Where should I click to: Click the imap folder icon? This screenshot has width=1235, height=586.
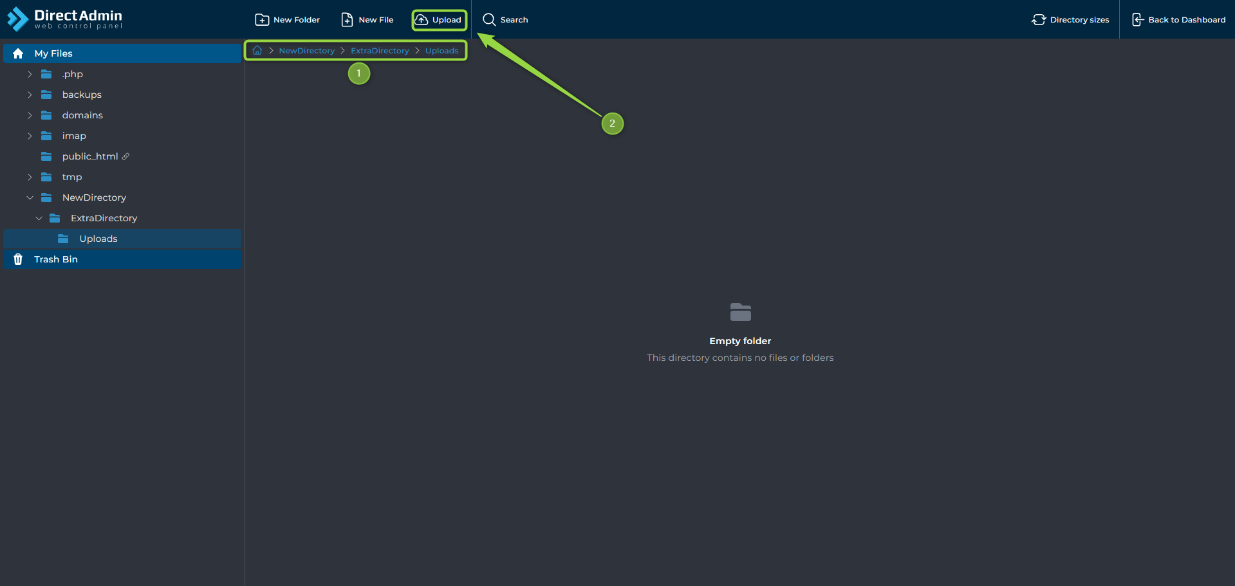point(46,136)
